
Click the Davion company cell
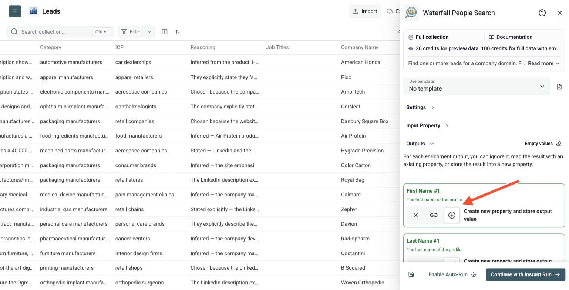(x=349, y=224)
